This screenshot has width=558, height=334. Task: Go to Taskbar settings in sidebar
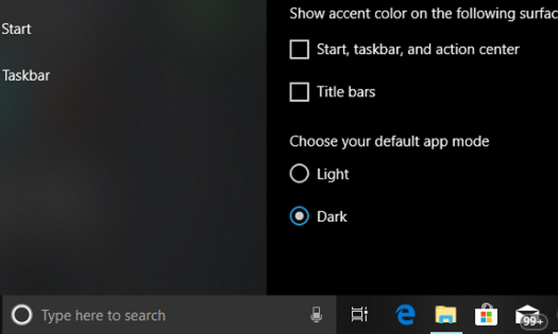pos(26,75)
